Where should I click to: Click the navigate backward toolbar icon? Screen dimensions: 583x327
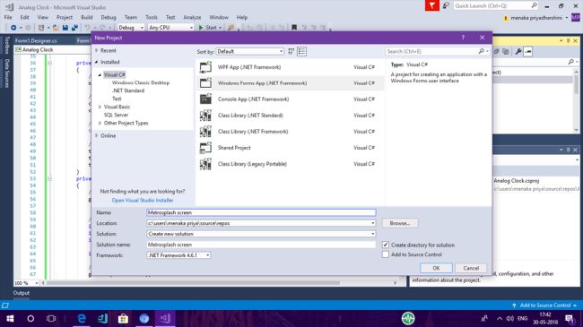pyautogui.click(x=13, y=28)
